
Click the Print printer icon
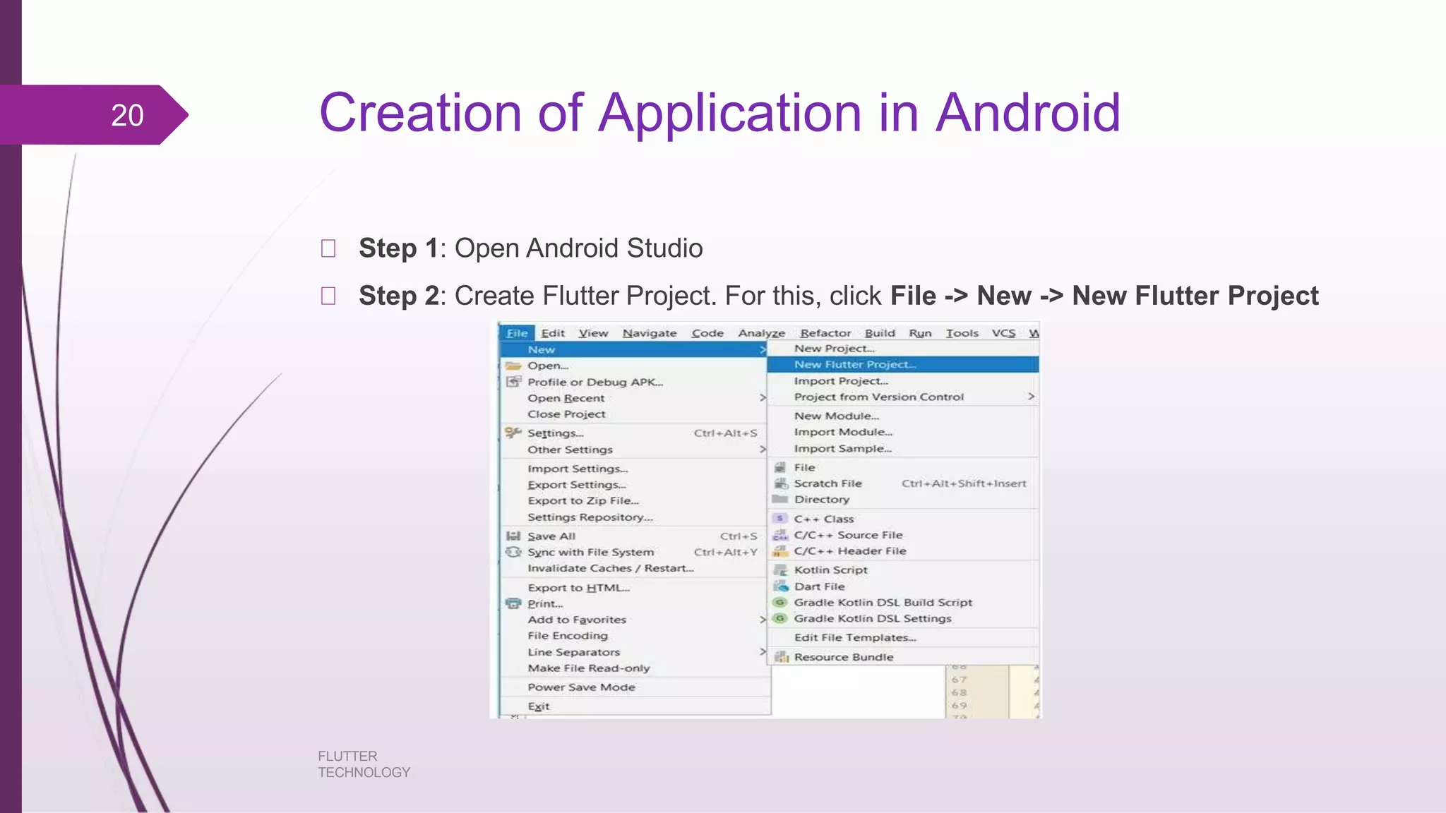[x=513, y=603]
